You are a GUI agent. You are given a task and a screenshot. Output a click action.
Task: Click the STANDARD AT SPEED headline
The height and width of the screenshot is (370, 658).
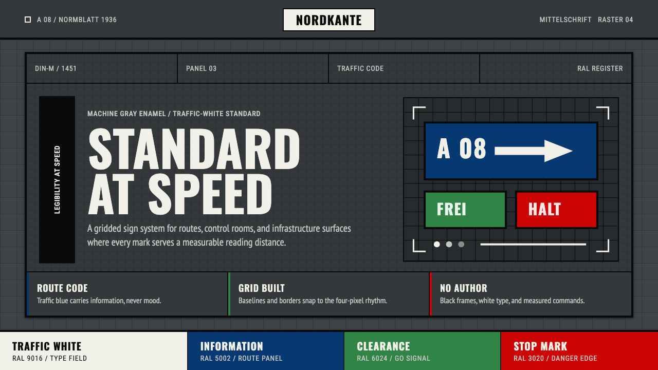pyautogui.click(x=194, y=172)
